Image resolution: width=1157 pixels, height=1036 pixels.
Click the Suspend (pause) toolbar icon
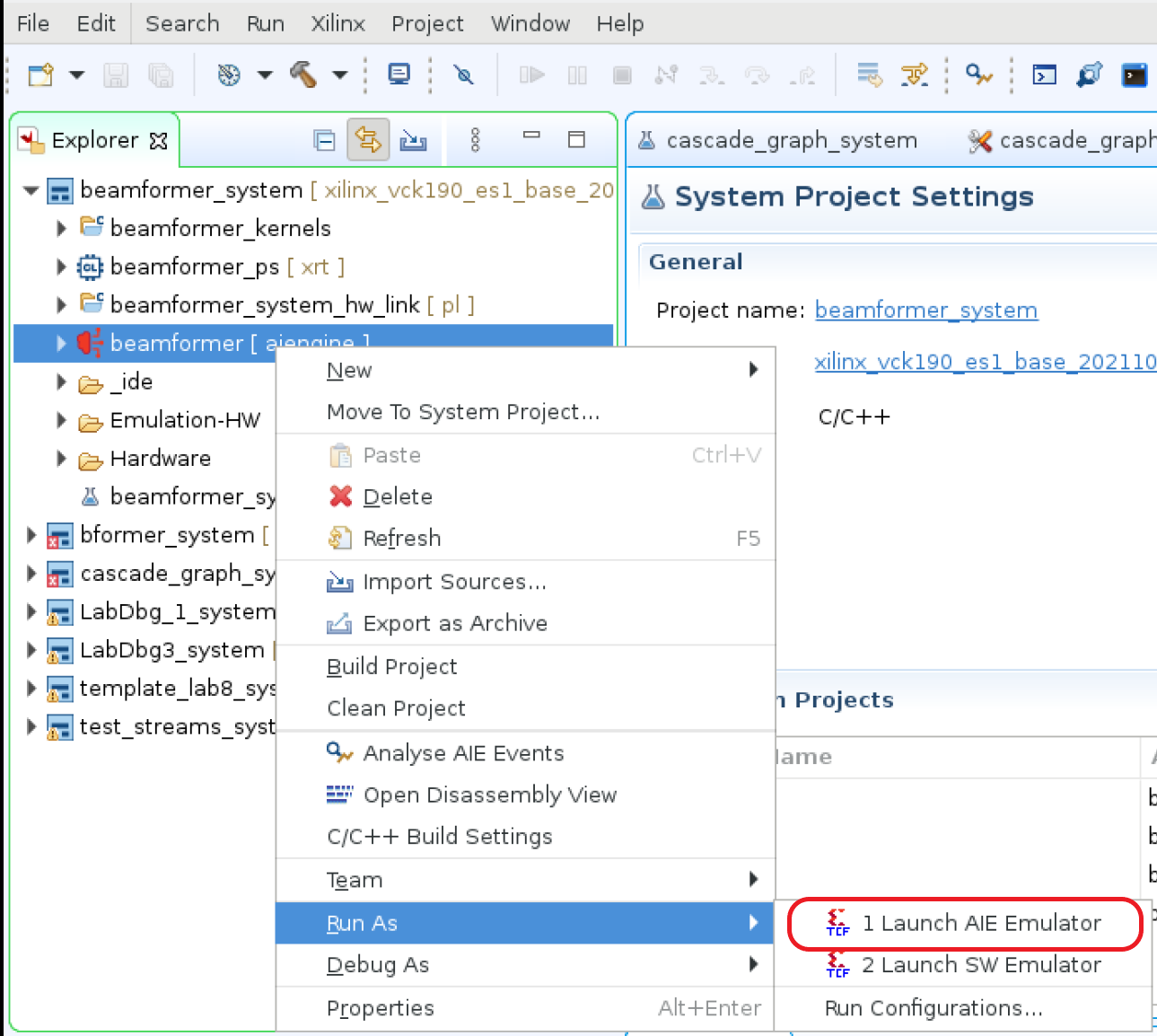[577, 75]
